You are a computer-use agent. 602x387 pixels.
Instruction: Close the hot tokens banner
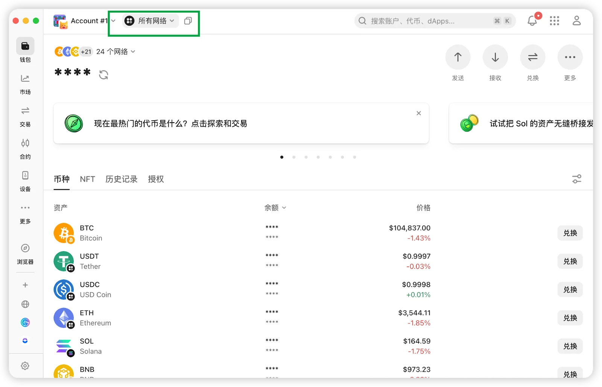pos(418,113)
